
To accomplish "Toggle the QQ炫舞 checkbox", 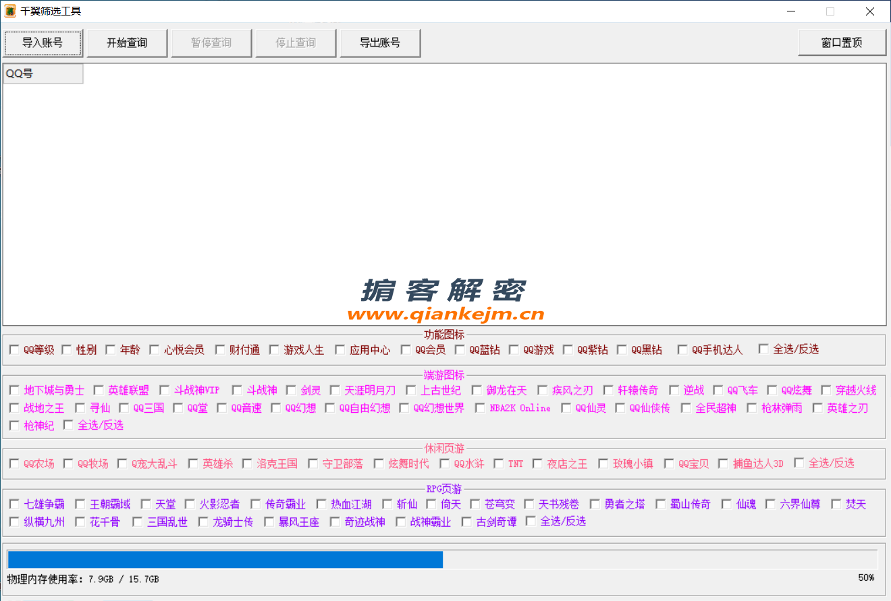I will tap(772, 390).
